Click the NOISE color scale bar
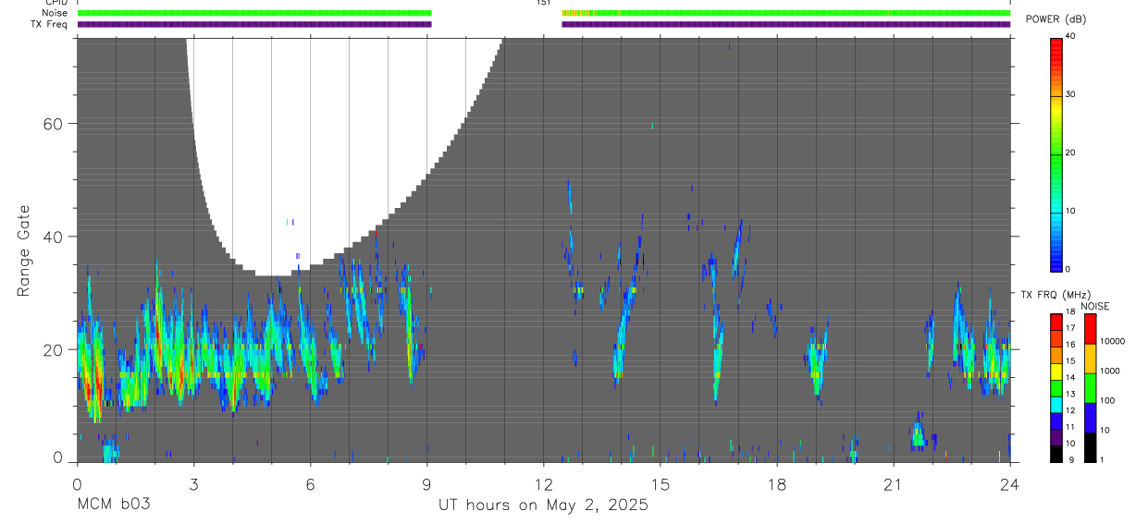 tap(1091, 387)
